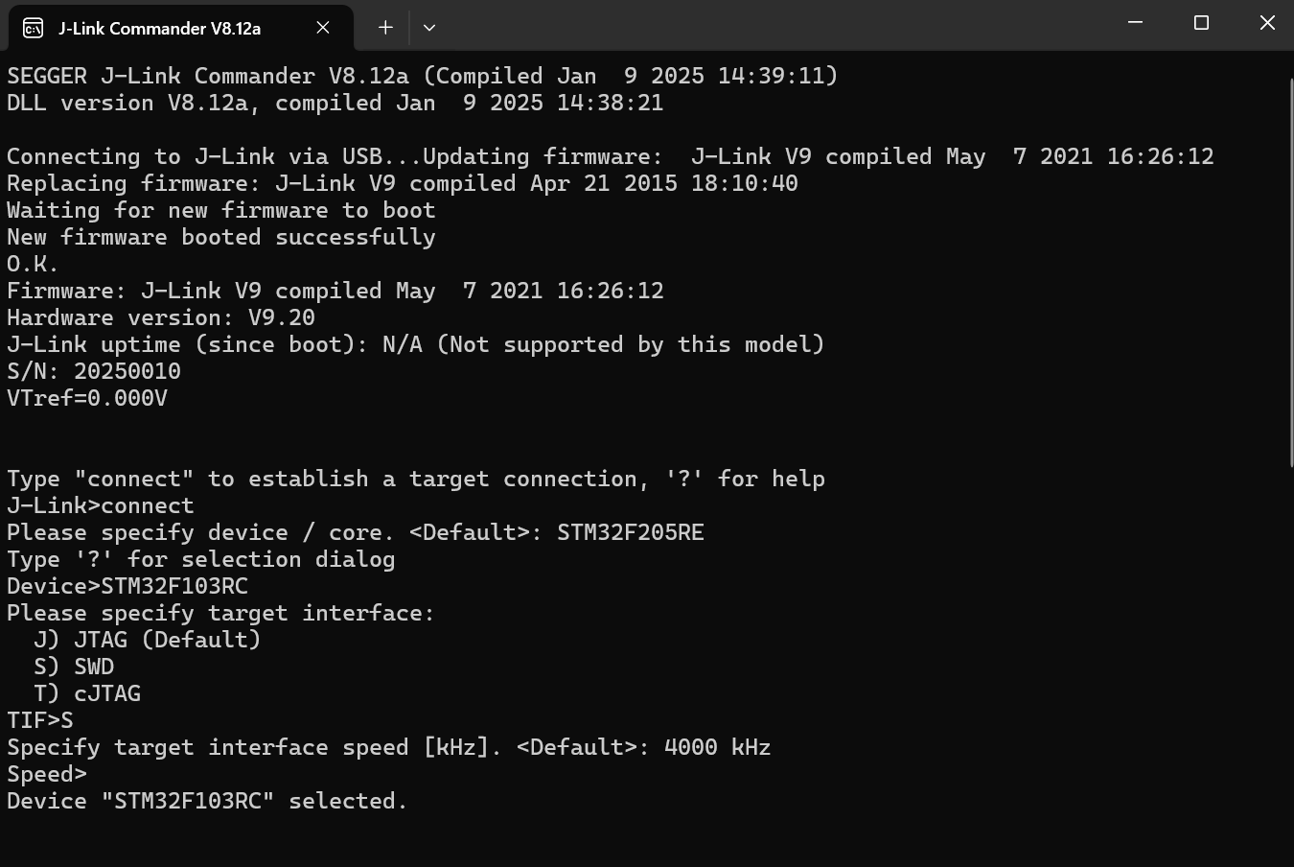Click the "J-Link>connect" command line
Screen dimensions: 1294x867
click(100, 505)
